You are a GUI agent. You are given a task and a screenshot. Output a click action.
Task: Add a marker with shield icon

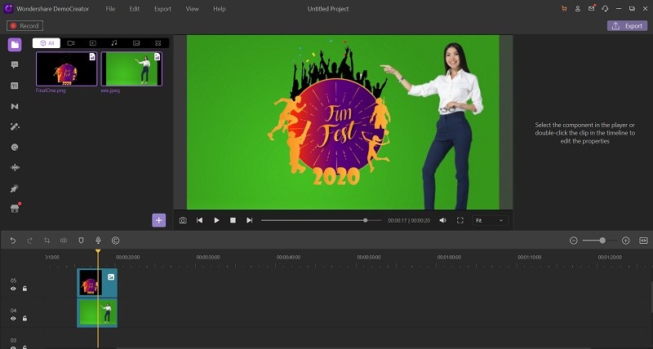pyautogui.click(x=81, y=241)
